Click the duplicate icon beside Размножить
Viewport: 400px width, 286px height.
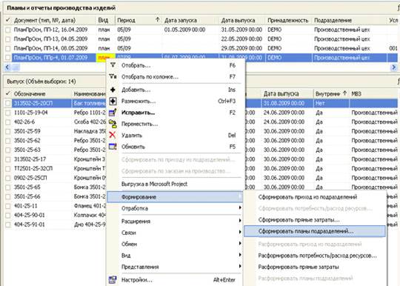[x=113, y=101]
